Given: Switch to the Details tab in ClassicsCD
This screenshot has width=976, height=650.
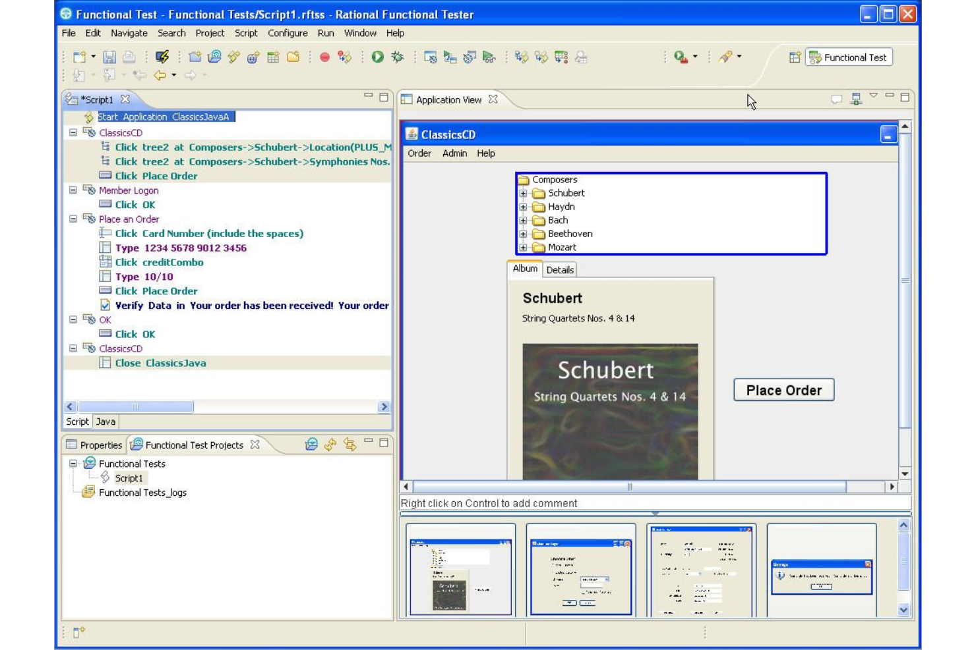Looking at the screenshot, I should click(x=560, y=270).
